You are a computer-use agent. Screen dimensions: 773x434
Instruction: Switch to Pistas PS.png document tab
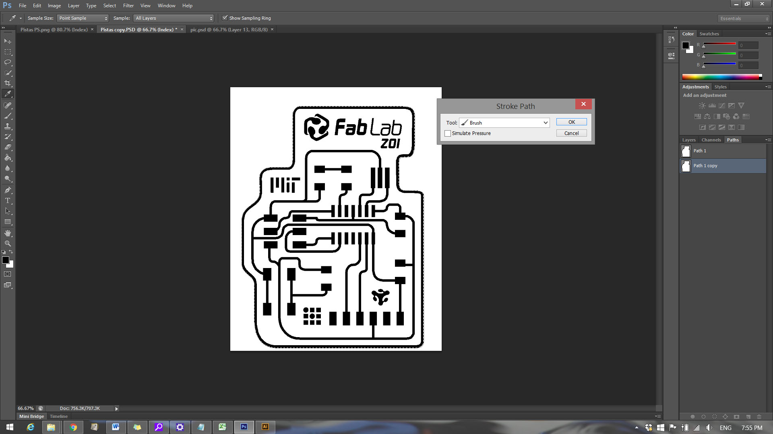click(x=54, y=30)
